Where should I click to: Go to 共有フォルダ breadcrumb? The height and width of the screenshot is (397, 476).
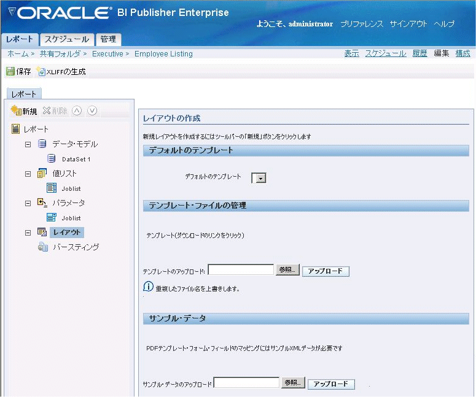pyautogui.click(x=60, y=54)
